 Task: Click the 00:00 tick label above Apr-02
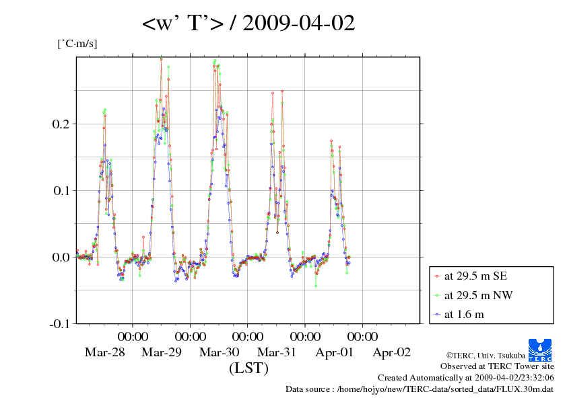[x=363, y=336]
